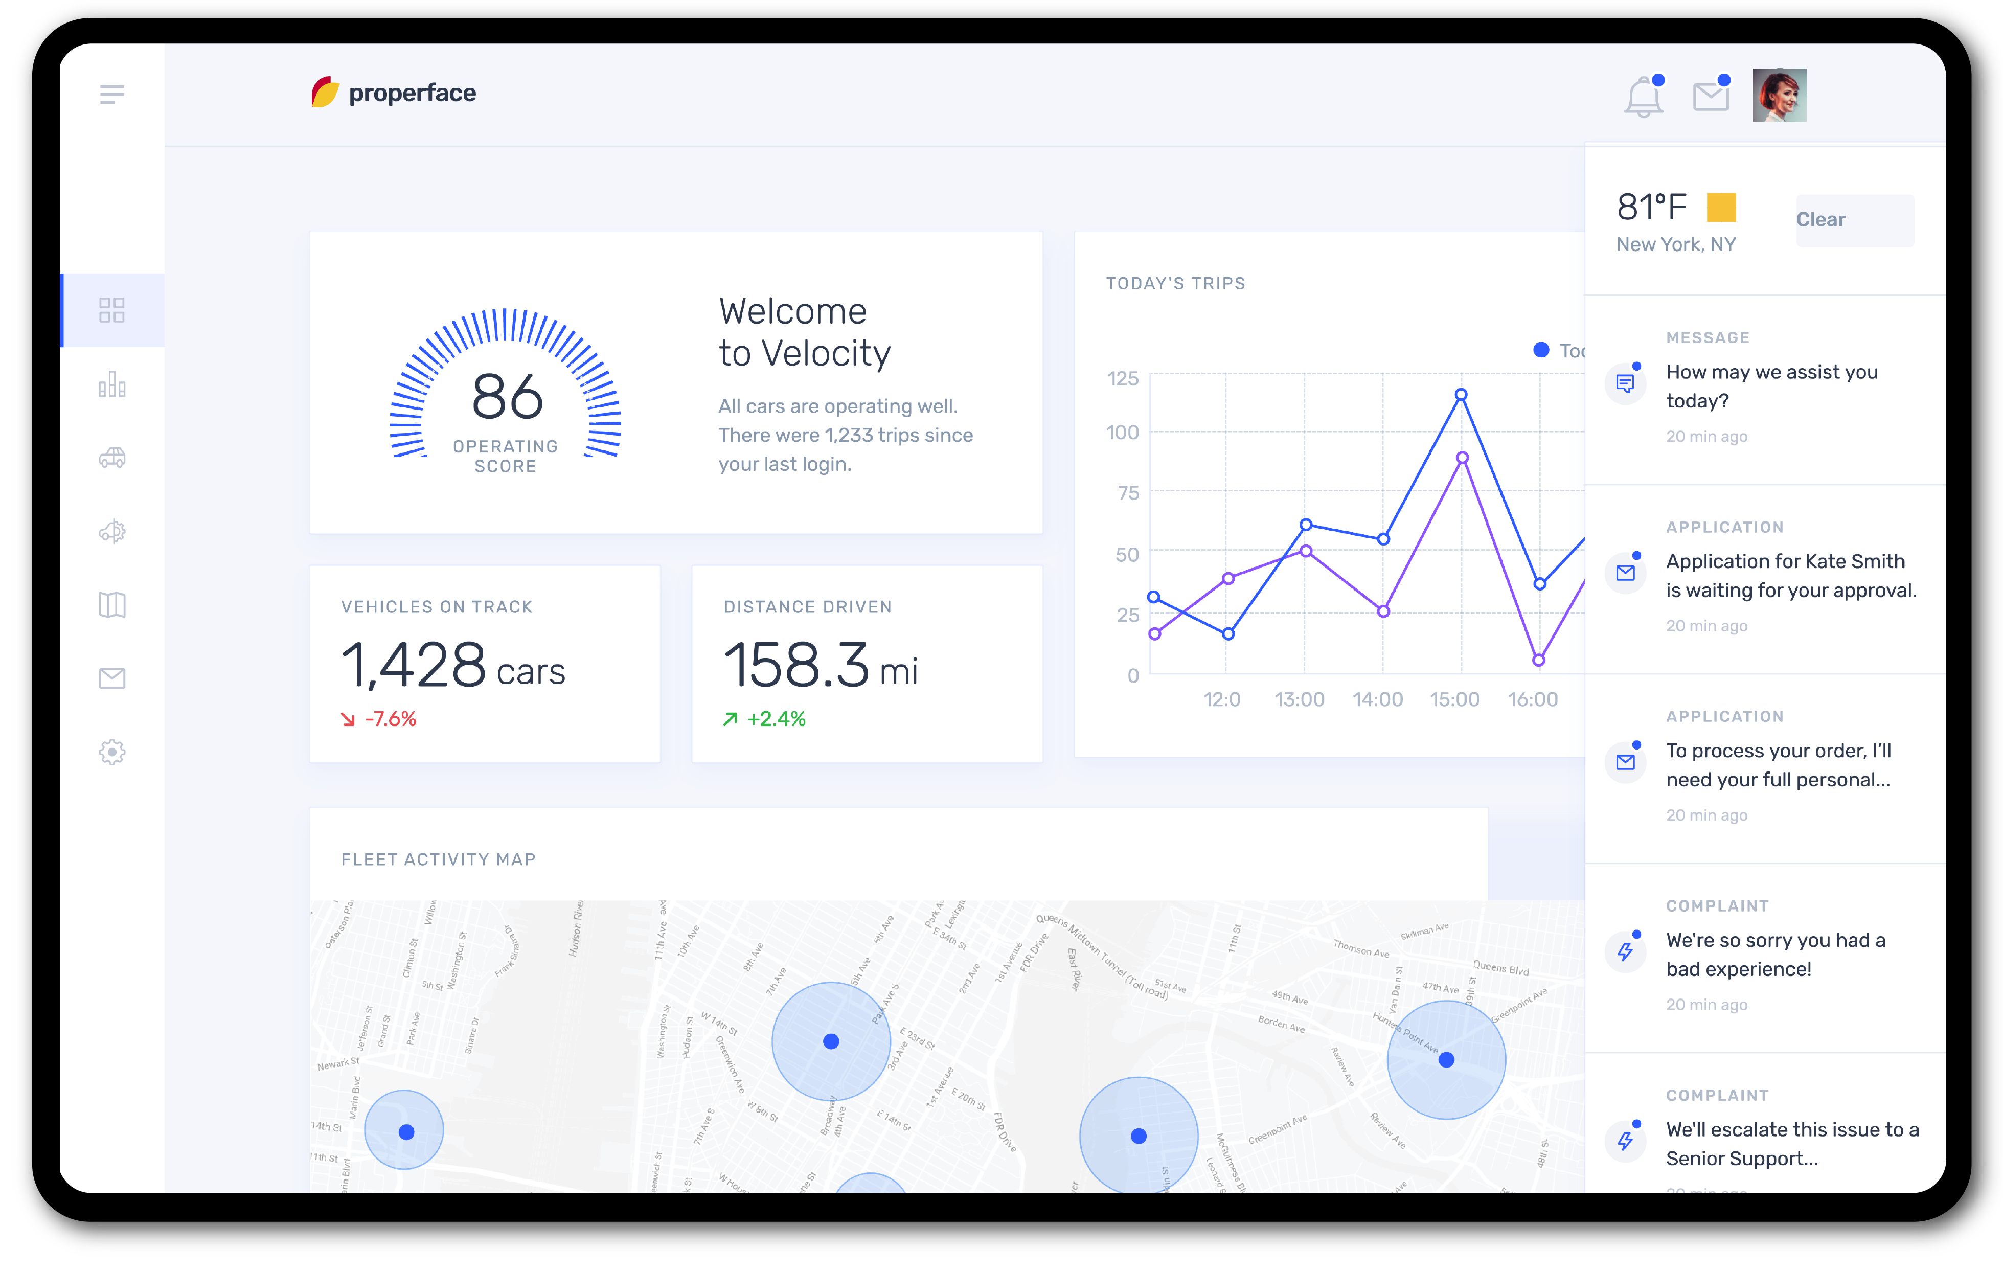
Task: Open the chat icon on the assistance message
Action: click(x=1625, y=383)
